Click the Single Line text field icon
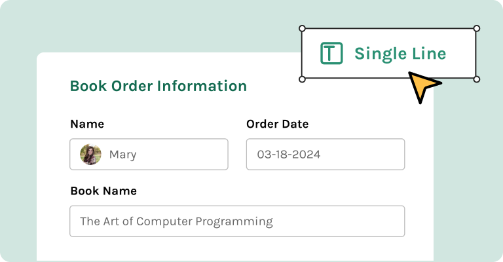Screen dimensions: 503x262 coord(331,53)
